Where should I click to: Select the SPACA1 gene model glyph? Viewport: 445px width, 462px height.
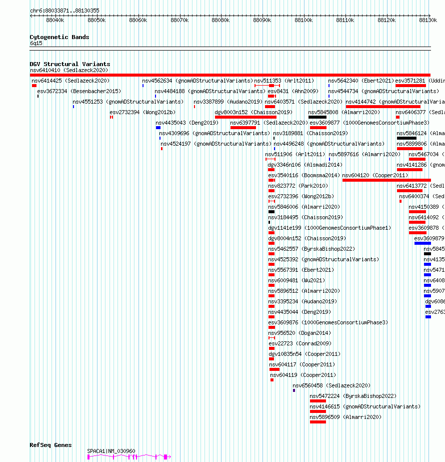pos(129,457)
